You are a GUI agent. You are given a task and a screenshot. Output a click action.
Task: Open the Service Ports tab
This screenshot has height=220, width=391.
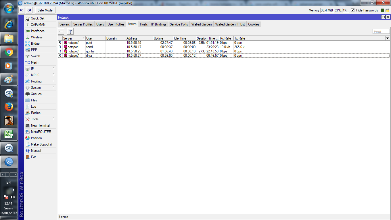(179, 24)
